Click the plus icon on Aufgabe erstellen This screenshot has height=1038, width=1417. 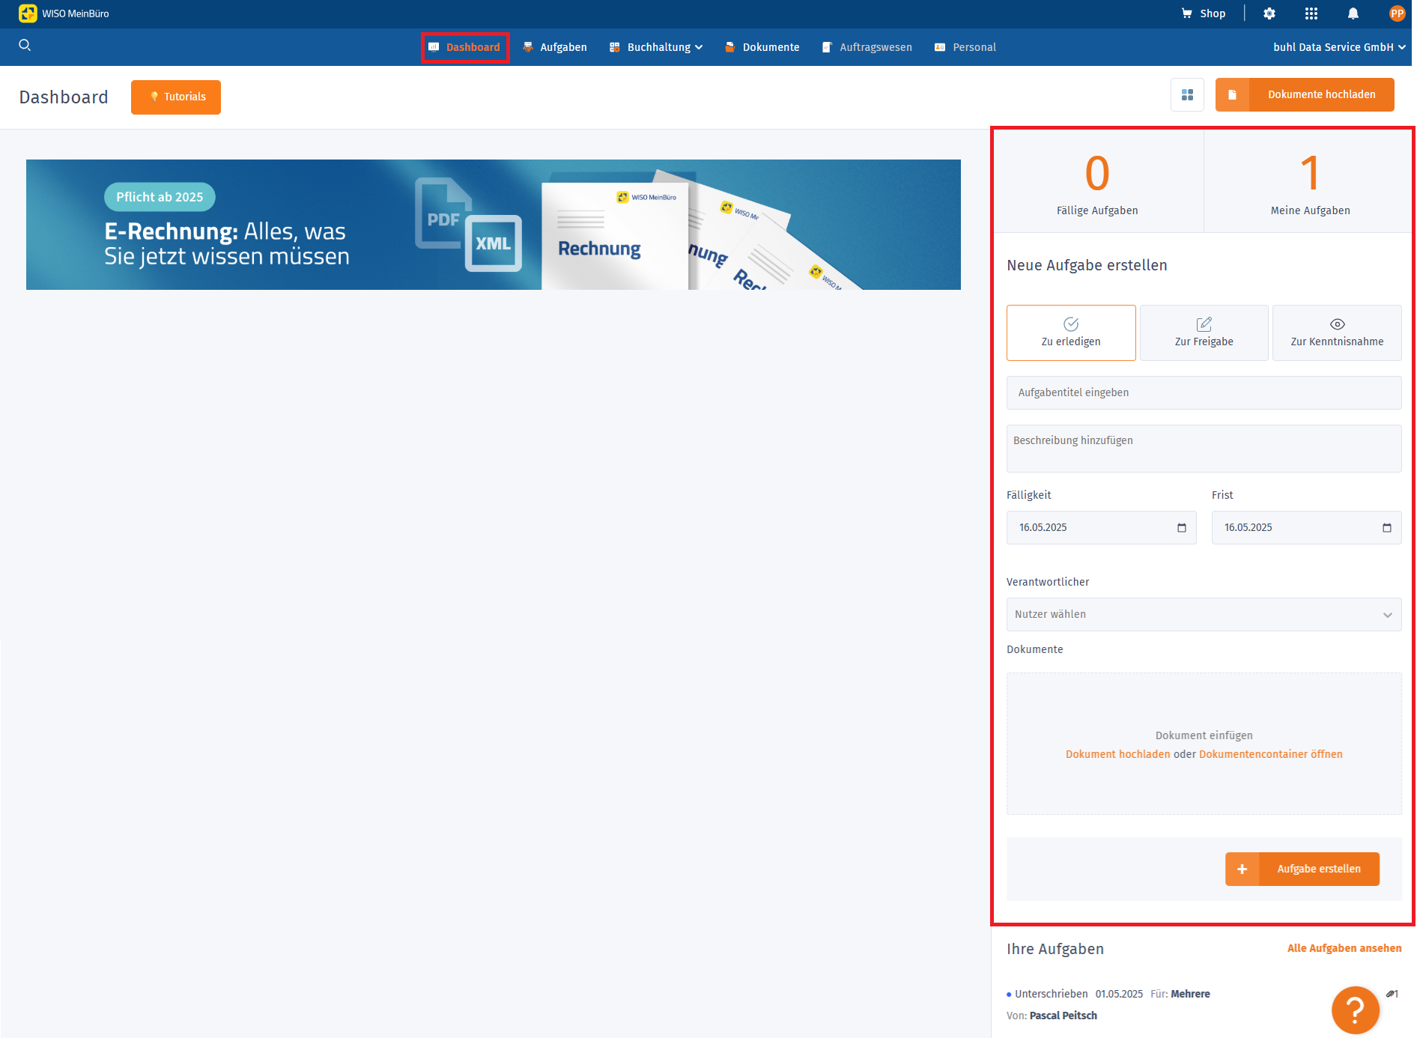1242,869
